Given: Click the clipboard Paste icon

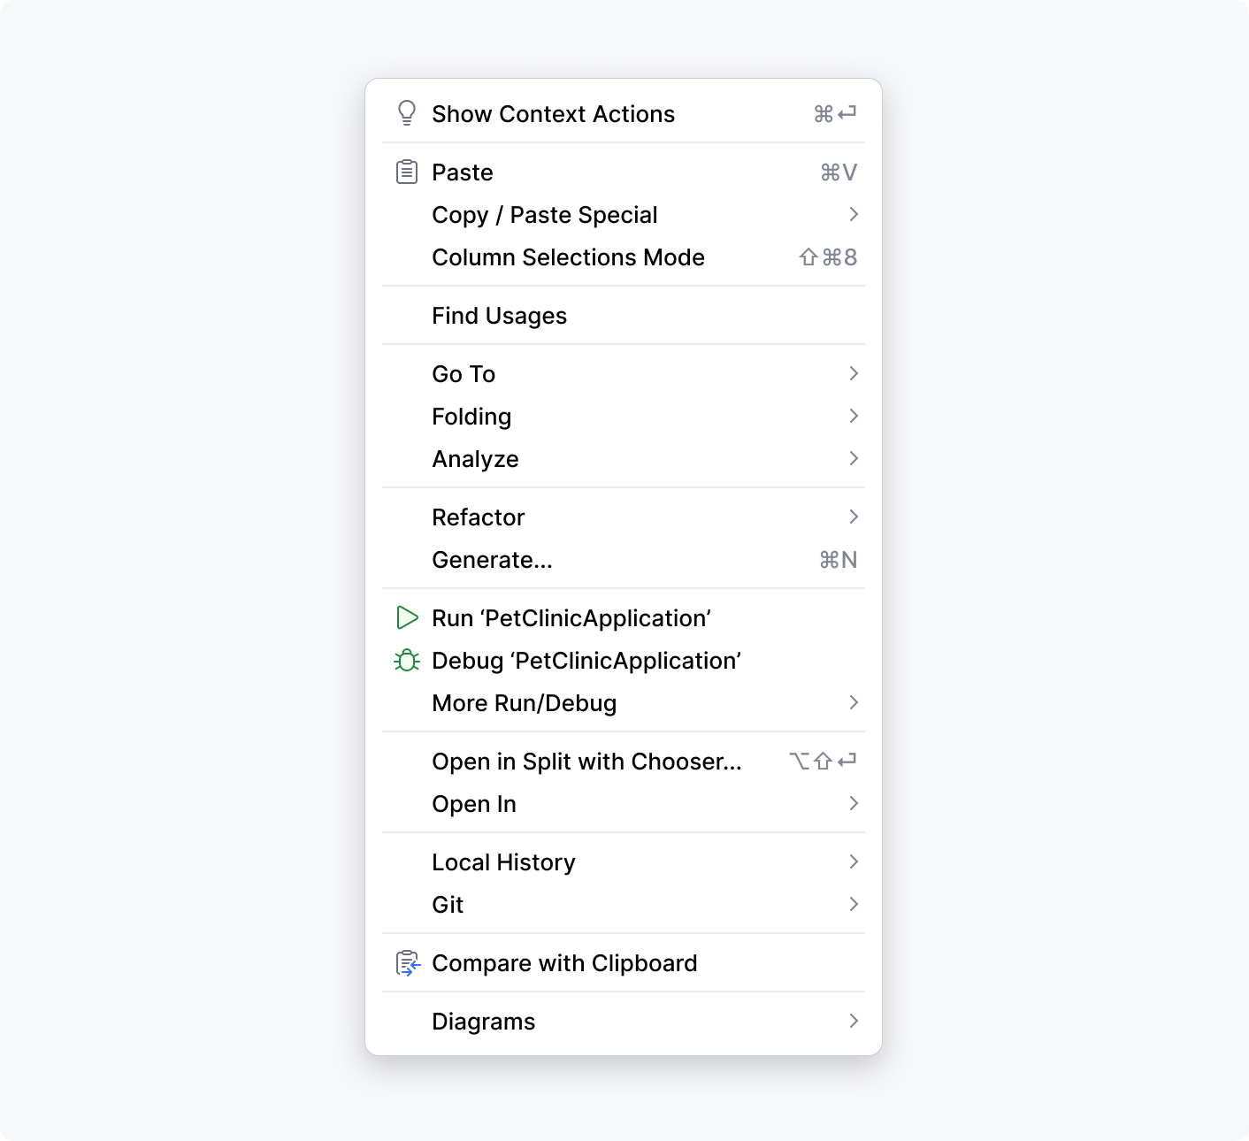Looking at the screenshot, I should (x=407, y=172).
